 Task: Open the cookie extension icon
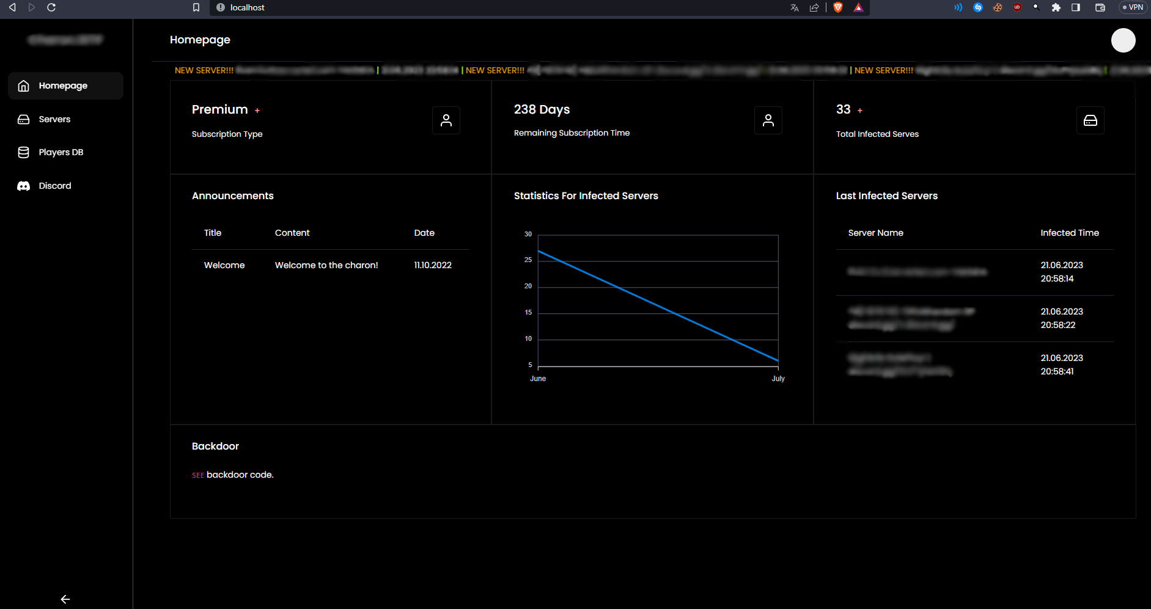pyautogui.click(x=998, y=7)
